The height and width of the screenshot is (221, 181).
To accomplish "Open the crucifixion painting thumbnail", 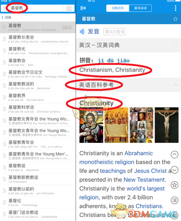I will (x=166, y=125).
